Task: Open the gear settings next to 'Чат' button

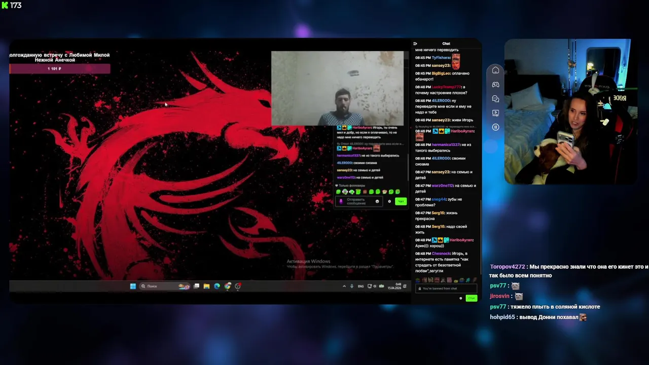Action: point(389,201)
